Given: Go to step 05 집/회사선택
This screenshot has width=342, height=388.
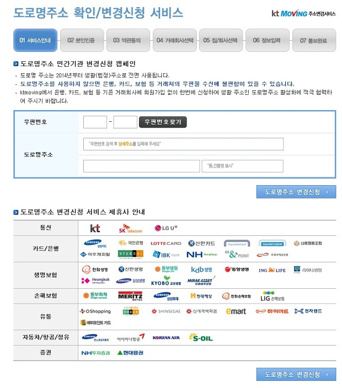Looking at the screenshot, I should pos(221,40).
